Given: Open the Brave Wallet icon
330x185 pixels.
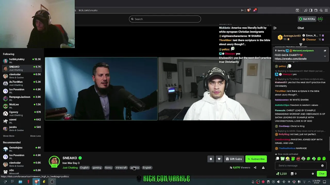Looking at the screenshot, I should click(316, 10).
